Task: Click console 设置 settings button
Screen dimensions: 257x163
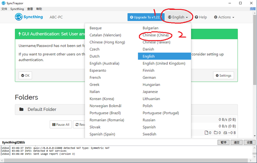Action: pyautogui.click(x=250, y=142)
